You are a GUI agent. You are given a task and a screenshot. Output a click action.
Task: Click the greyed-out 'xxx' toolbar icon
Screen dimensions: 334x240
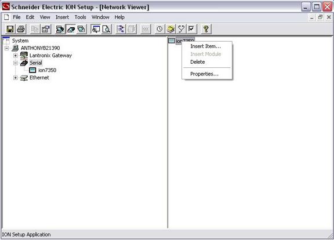pos(146,29)
